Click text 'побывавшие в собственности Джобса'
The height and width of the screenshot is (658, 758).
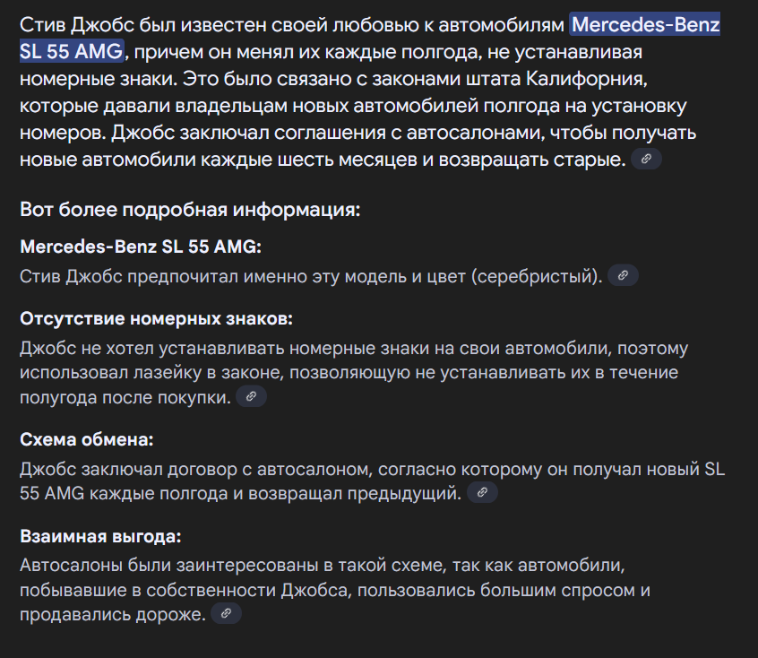tap(184, 590)
